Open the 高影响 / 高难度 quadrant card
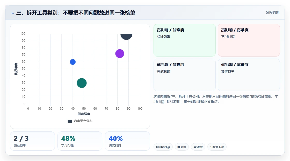This screenshot has height=161, width=290. click(249, 40)
